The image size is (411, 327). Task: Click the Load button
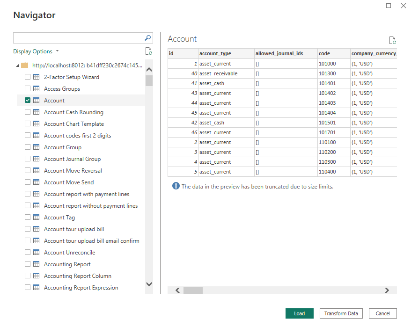click(x=300, y=313)
